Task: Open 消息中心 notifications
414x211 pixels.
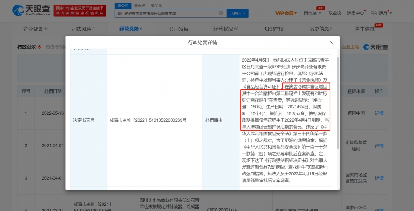Action: coord(356,13)
